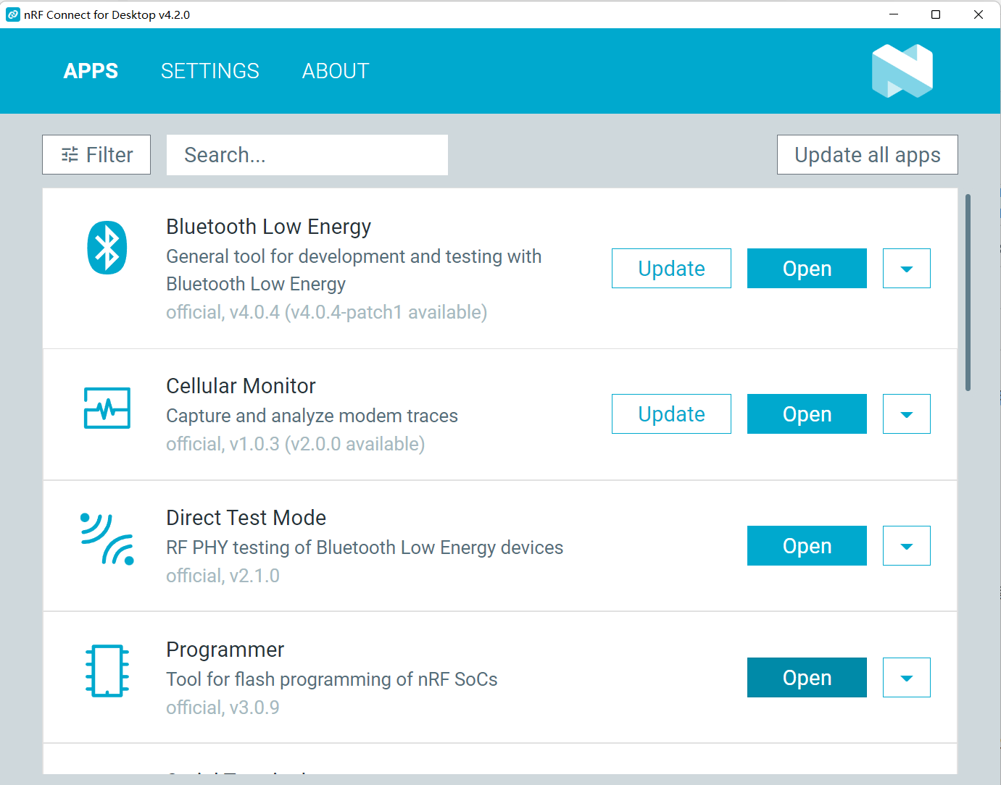Screen dimensions: 1001x785
Task: Open the Cellular Monitor app
Action: [807, 414]
